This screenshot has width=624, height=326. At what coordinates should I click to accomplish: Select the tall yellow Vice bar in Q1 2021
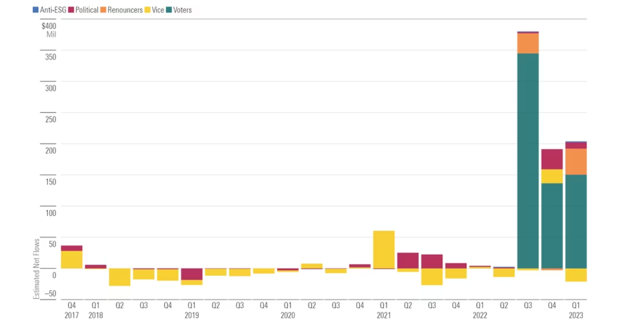click(384, 249)
